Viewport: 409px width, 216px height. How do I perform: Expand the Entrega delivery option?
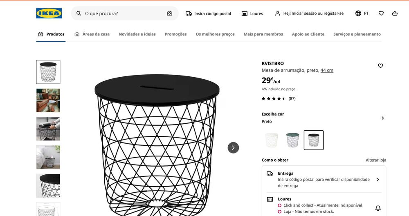378,179
